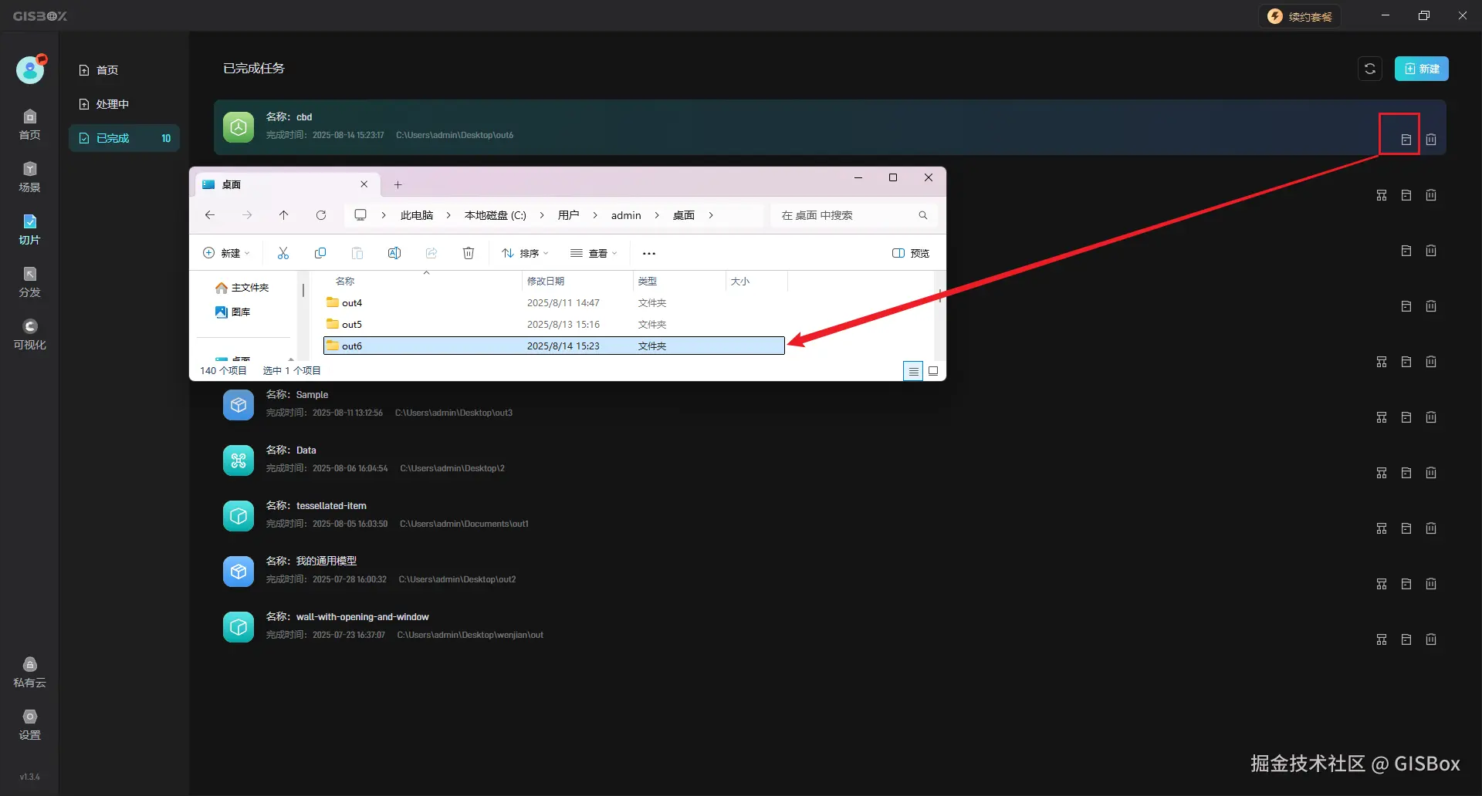Image resolution: width=1482 pixels, height=796 pixels.
Task: Expand the Explorer 新建 dropdown
Action: click(226, 253)
